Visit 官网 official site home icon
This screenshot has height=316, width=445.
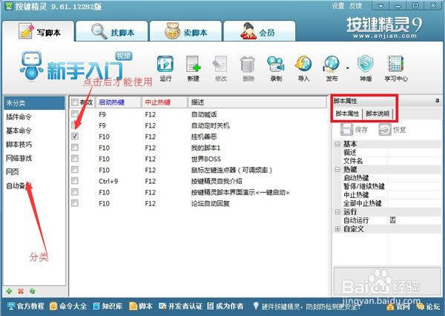(398, 306)
